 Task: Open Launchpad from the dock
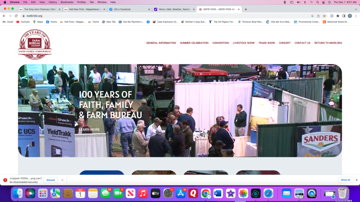point(43,193)
